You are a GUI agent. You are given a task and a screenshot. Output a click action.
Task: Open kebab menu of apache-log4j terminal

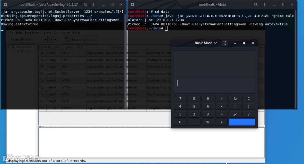pos(94,5)
